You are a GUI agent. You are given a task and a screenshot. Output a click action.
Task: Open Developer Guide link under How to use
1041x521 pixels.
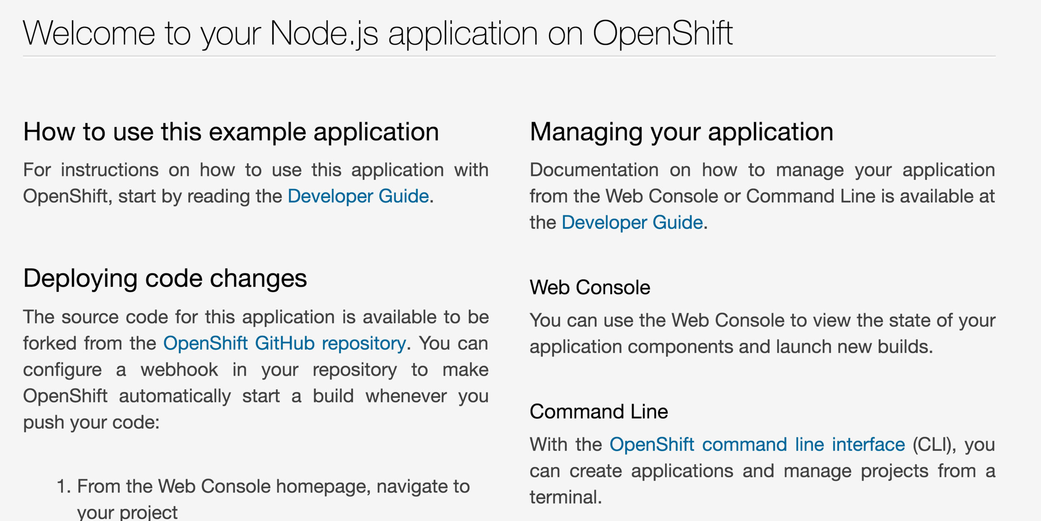pos(358,196)
